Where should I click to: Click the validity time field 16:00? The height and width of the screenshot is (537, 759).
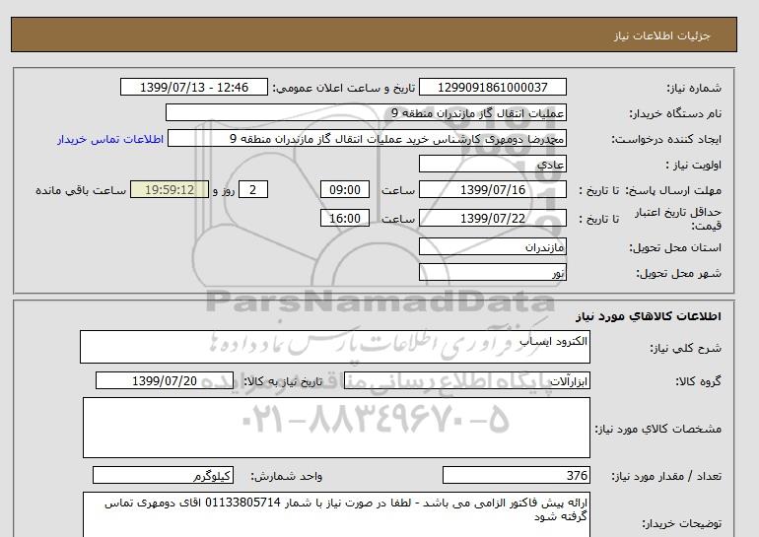click(x=345, y=218)
